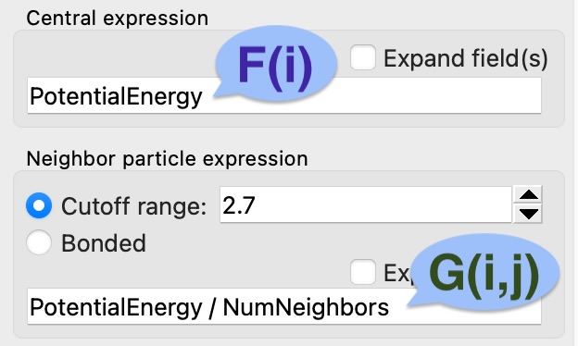Increase cutoff range with the up arrow
Screen dimensions: 578x346
click(x=529, y=195)
